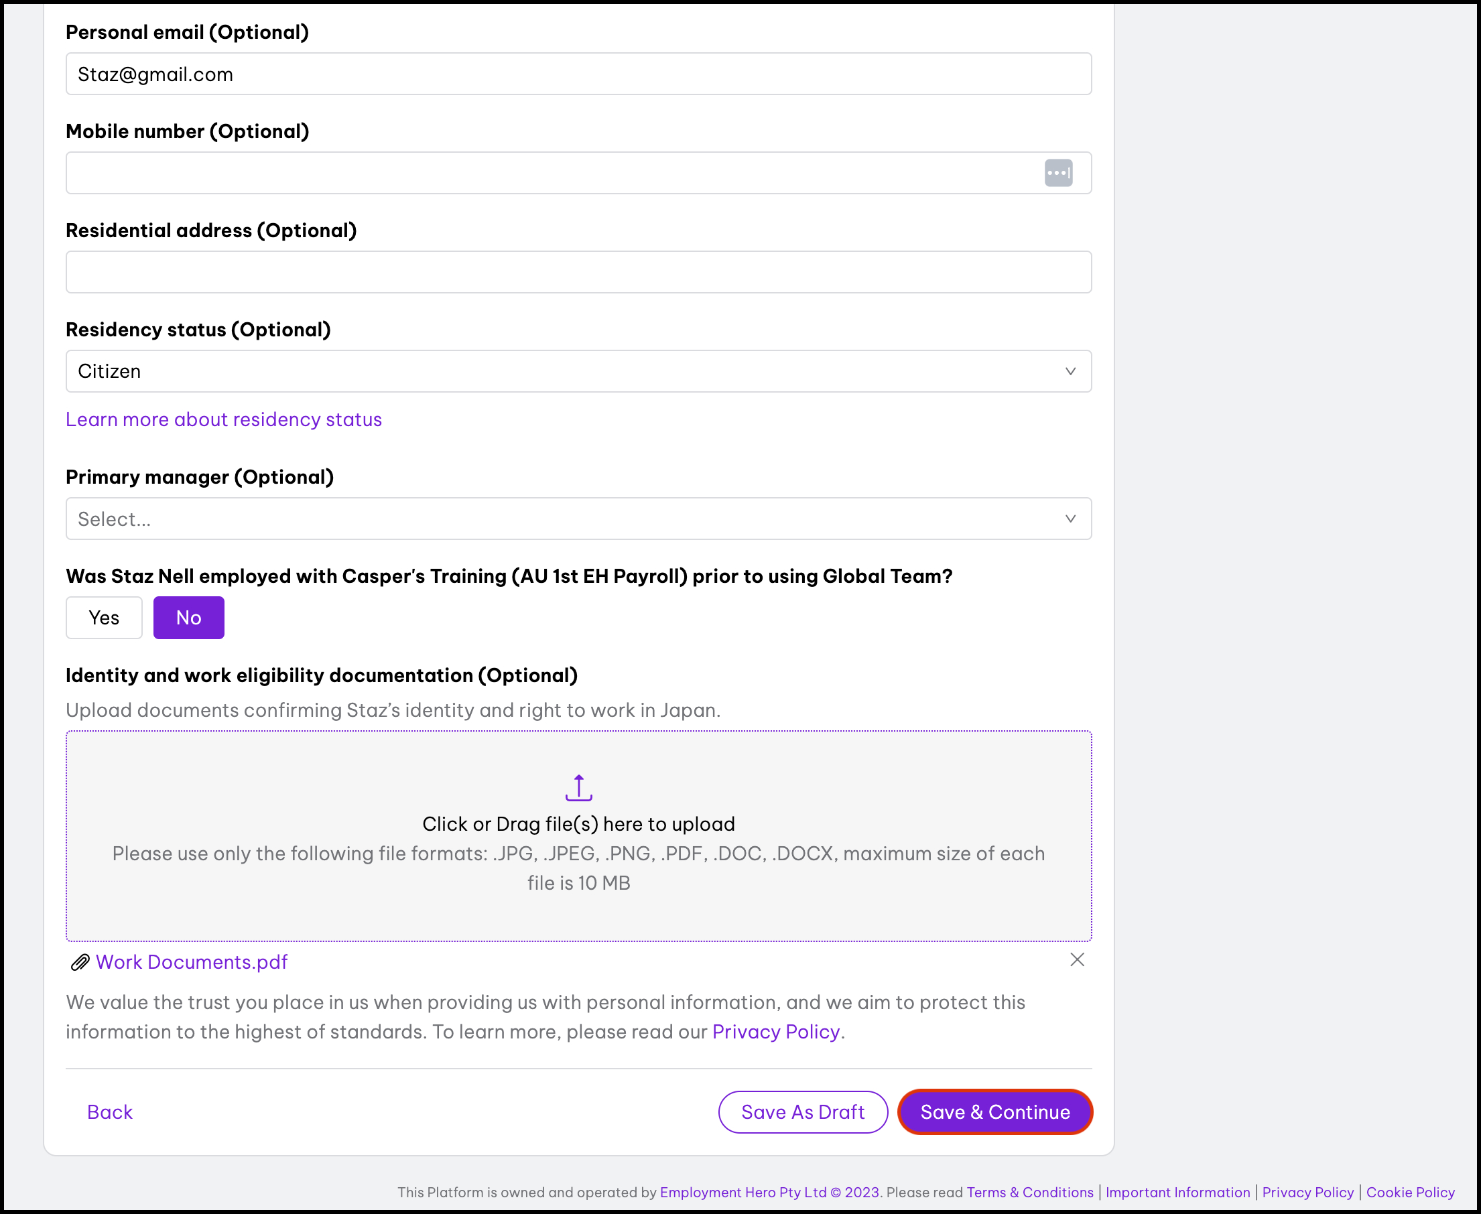Open Privacy Policy link in trust notice
1481x1214 pixels.
[x=775, y=1032]
